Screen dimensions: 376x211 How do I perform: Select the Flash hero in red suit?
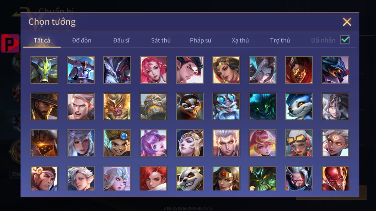point(335,178)
